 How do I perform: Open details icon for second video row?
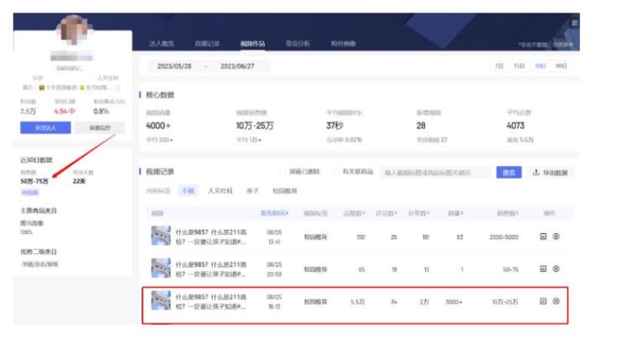click(x=542, y=268)
